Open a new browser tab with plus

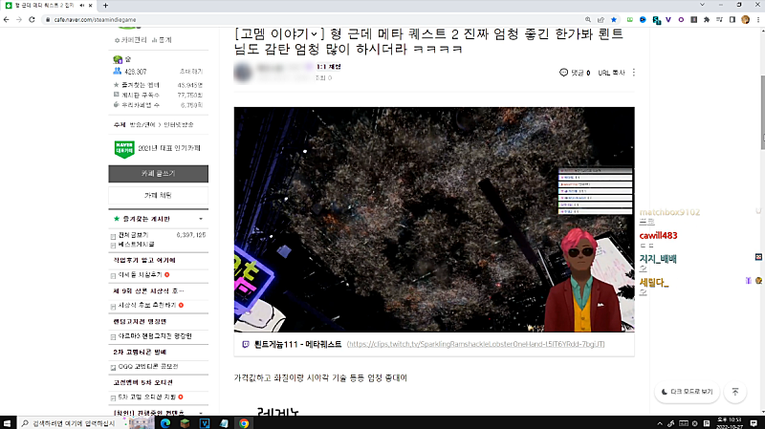coord(105,6)
